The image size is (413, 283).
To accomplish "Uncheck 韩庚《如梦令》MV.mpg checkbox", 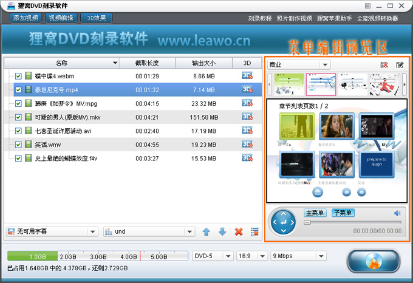I will pyautogui.click(x=18, y=103).
